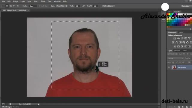This screenshot has width=192, height=108.
Task: Add a Hue/Saturation adjustment
Action: click(x=173, y=42)
